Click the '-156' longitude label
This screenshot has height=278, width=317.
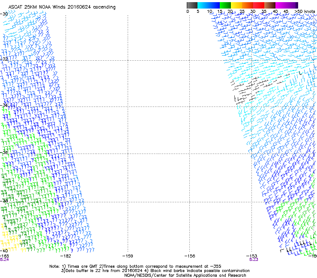tap(190, 256)
